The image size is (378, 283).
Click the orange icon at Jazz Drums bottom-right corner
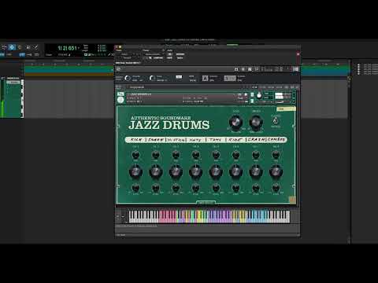[292, 200]
